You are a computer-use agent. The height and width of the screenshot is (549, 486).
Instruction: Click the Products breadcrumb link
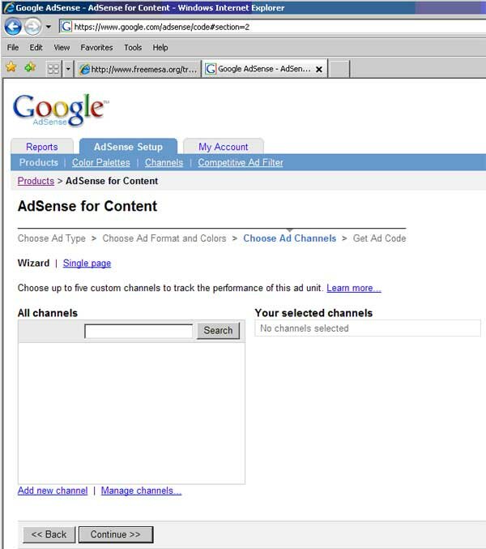coord(36,181)
